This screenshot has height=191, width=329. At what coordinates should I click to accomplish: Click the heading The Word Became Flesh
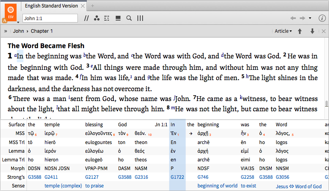pos(46,46)
